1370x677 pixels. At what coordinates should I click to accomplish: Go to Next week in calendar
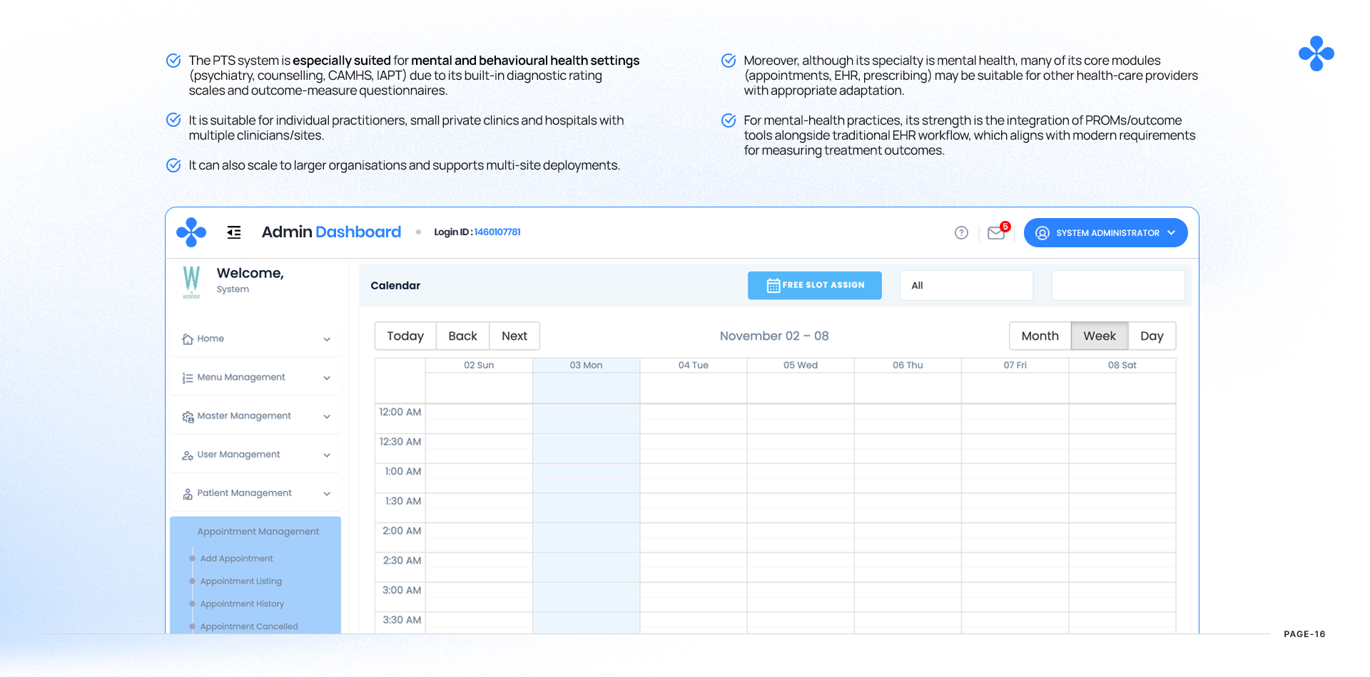[x=514, y=336]
